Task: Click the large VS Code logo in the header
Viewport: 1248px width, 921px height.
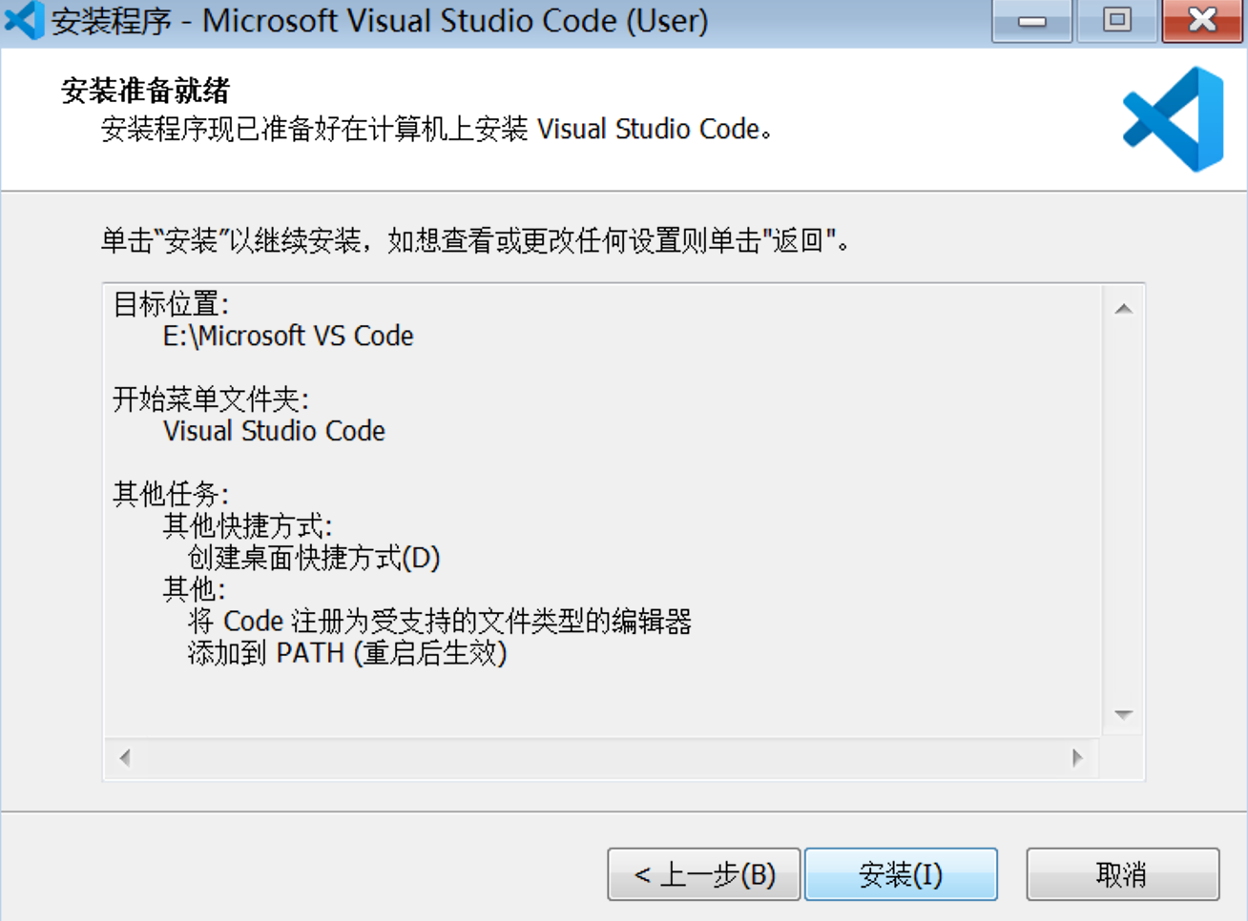Action: (x=1174, y=119)
